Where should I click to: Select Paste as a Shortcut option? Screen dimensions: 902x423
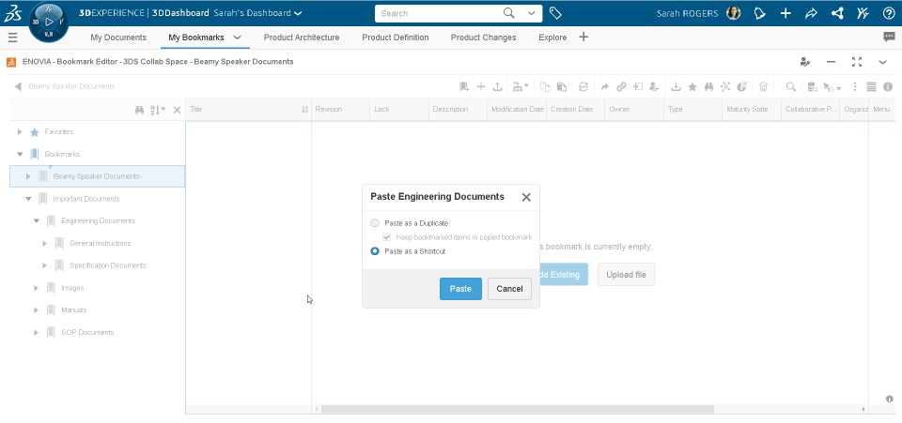point(376,251)
